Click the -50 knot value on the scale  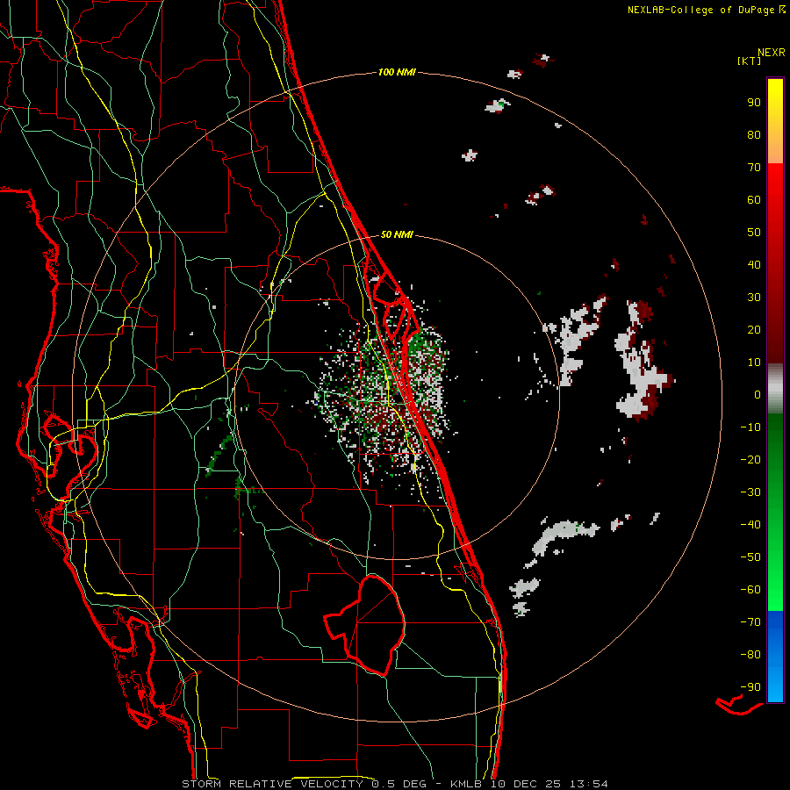click(x=750, y=557)
